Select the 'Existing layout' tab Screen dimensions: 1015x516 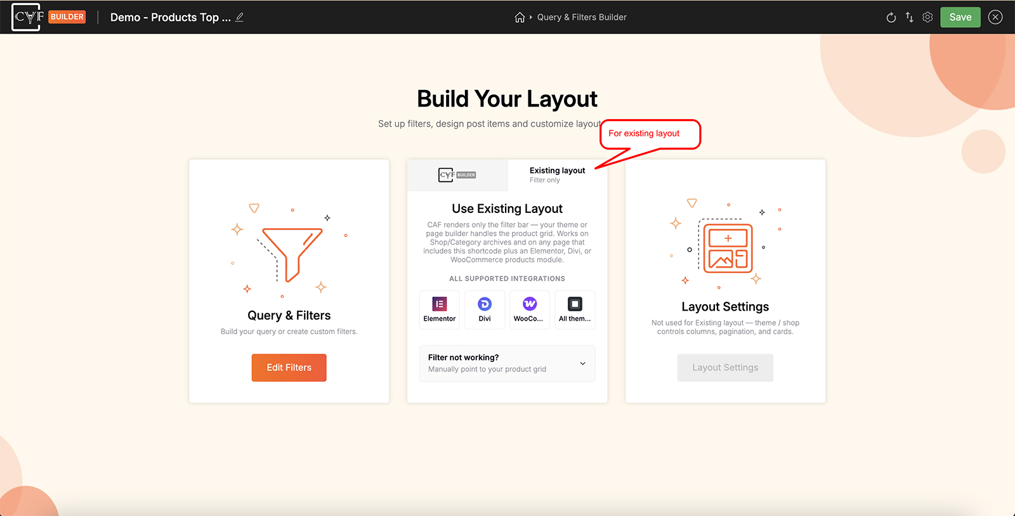pyautogui.click(x=558, y=175)
